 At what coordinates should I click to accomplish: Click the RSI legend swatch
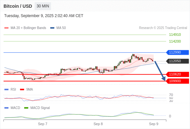(6, 90)
